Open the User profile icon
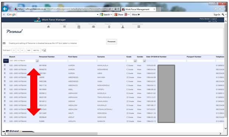The height and width of the screenshot is (137, 229). (x=123, y=27)
